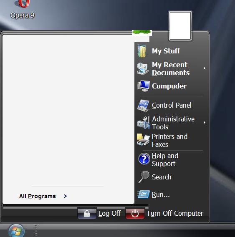Click the Search magnifying glass icon

144,176
